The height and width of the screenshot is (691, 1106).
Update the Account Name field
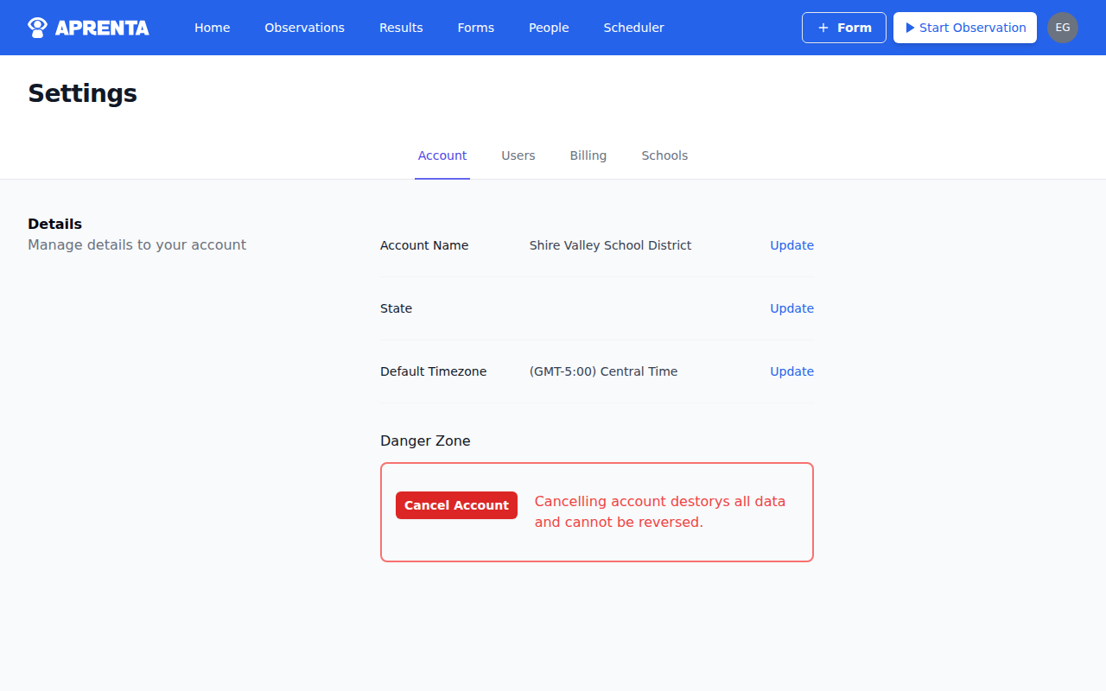tap(791, 245)
